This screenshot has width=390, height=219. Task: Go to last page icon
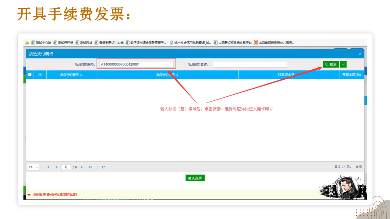(90, 167)
